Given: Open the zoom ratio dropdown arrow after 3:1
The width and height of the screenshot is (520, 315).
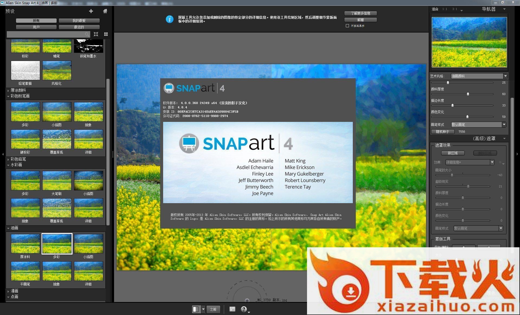Looking at the screenshot, I should click(461, 10).
